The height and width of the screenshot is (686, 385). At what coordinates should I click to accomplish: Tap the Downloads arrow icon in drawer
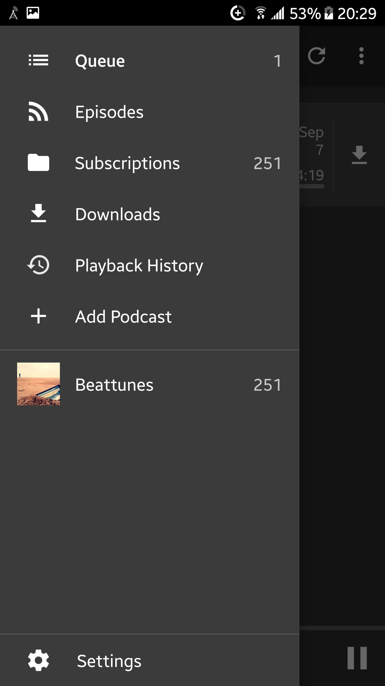[x=38, y=213]
